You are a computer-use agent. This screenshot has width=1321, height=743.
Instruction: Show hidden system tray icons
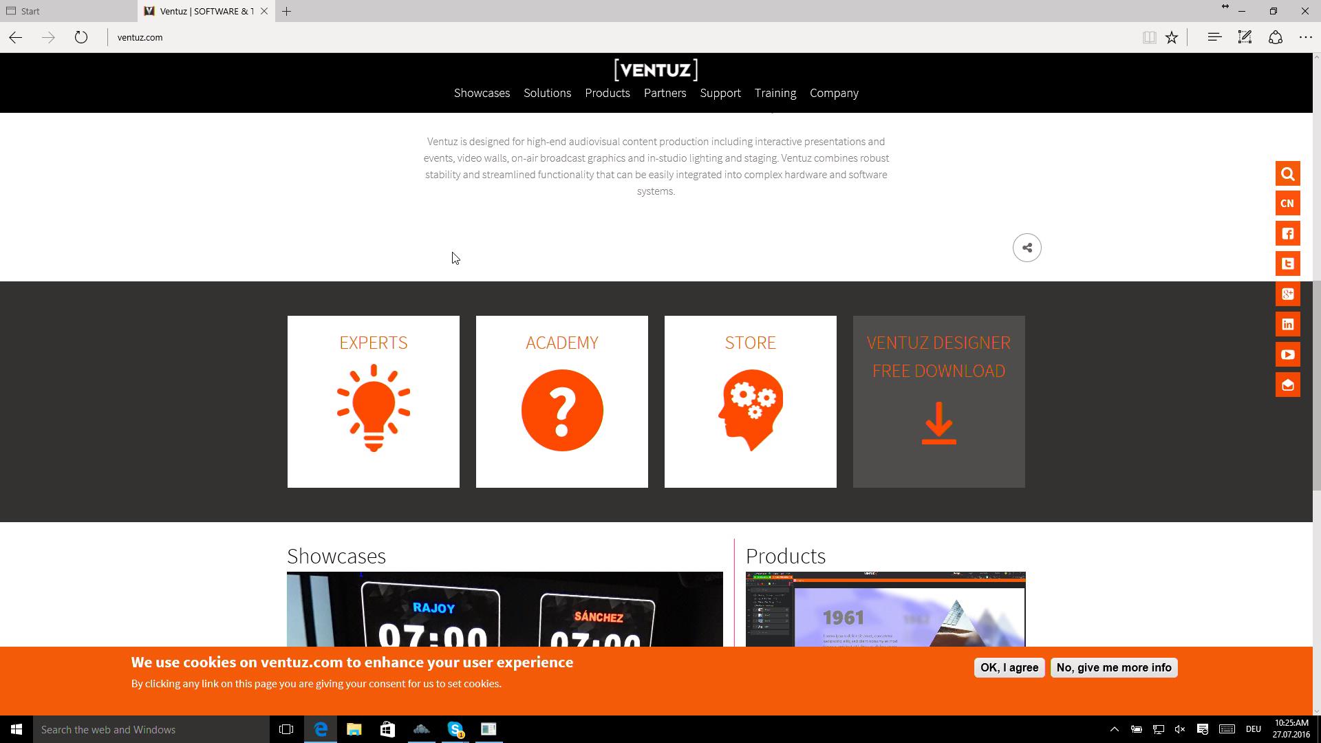[x=1115, y=729]
